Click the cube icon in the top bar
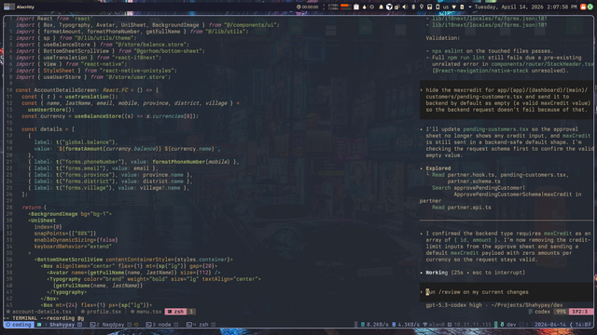The width and height of the screenshot is (597, 335). tap(389, 7)
